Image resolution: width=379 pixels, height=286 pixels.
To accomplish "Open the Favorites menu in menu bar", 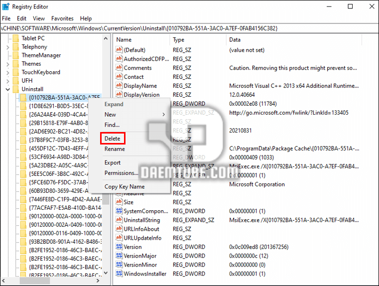I will click(x=62, y=18).
